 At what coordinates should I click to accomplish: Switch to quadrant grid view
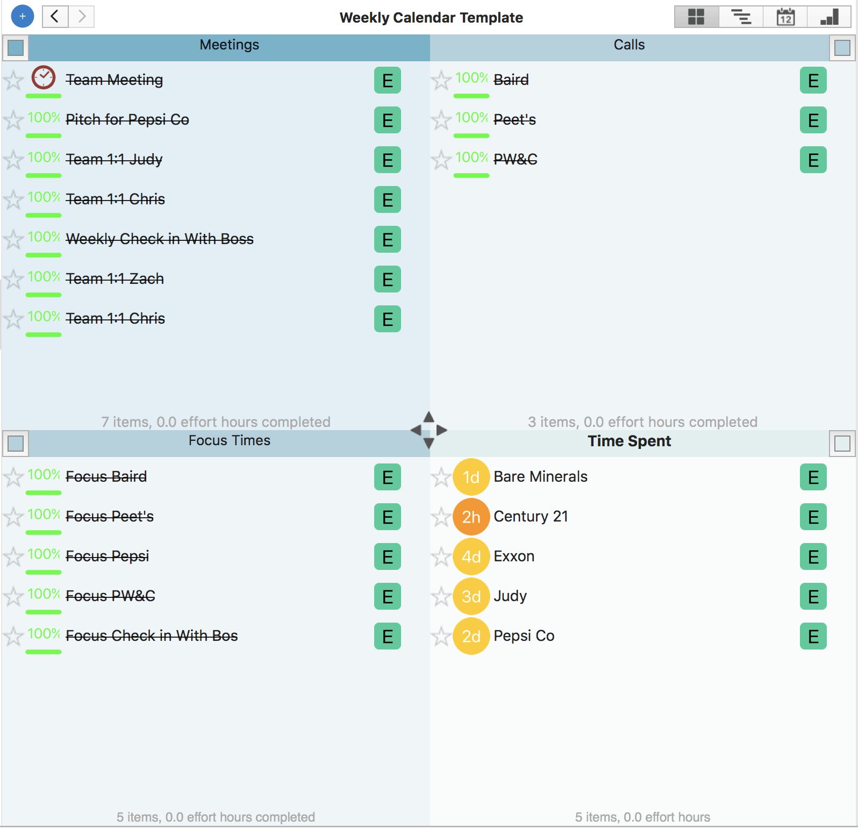point(696,17)
